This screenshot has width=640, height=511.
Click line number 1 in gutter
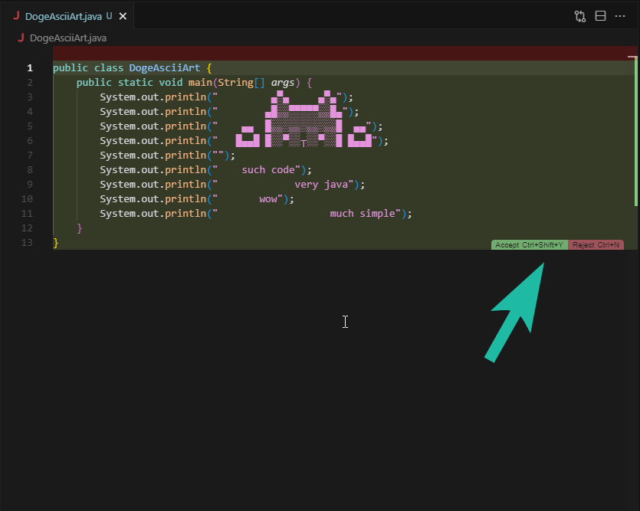pos(30,67)
